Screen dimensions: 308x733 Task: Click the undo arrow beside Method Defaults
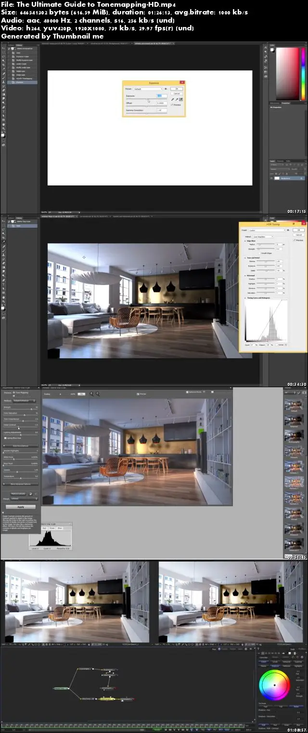[30, 494]
